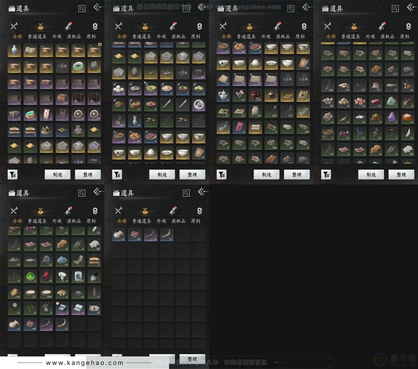Select the amber stone with count 15

click(x=407, y=117)
